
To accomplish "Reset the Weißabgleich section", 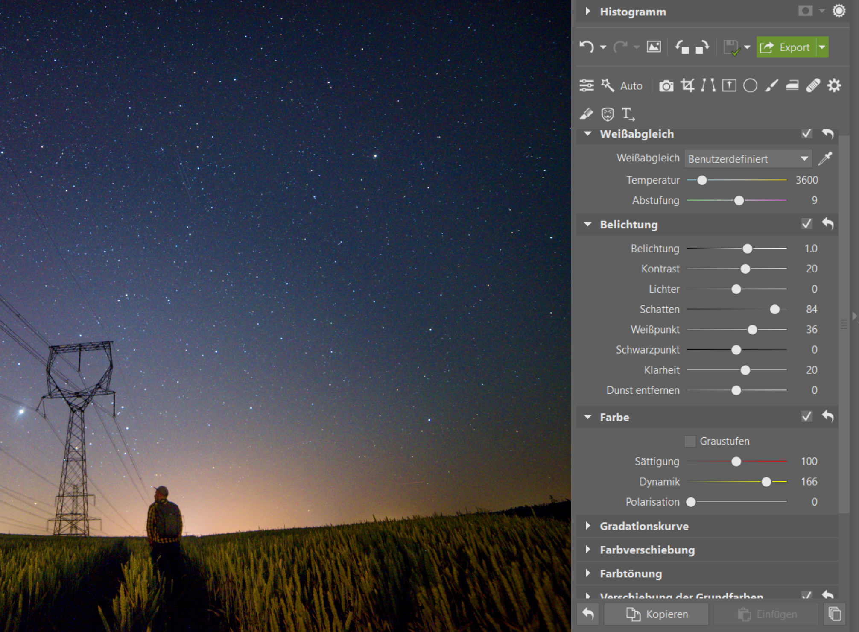I will (828, 134).
